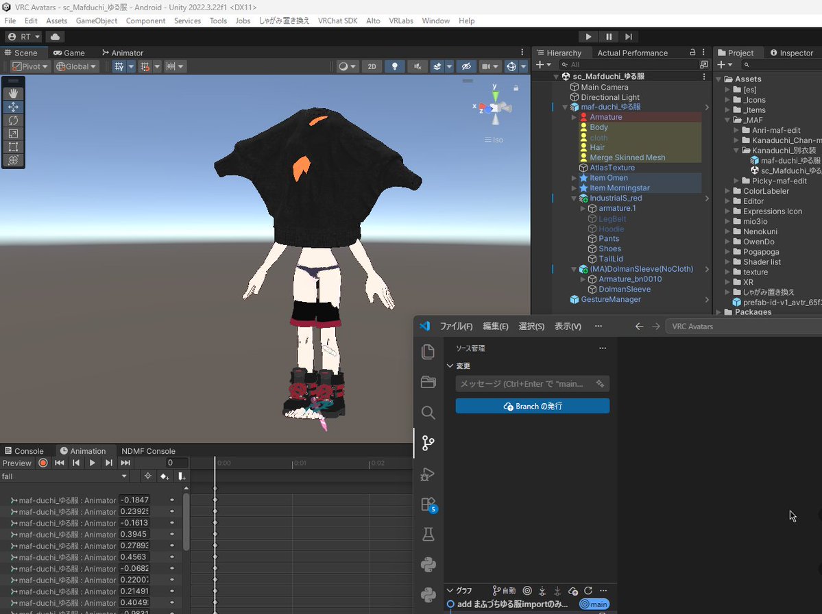The width and height of the screenshot is (822, 614).
Task: Click the Branch の発行 button
Action: point(532,406)
